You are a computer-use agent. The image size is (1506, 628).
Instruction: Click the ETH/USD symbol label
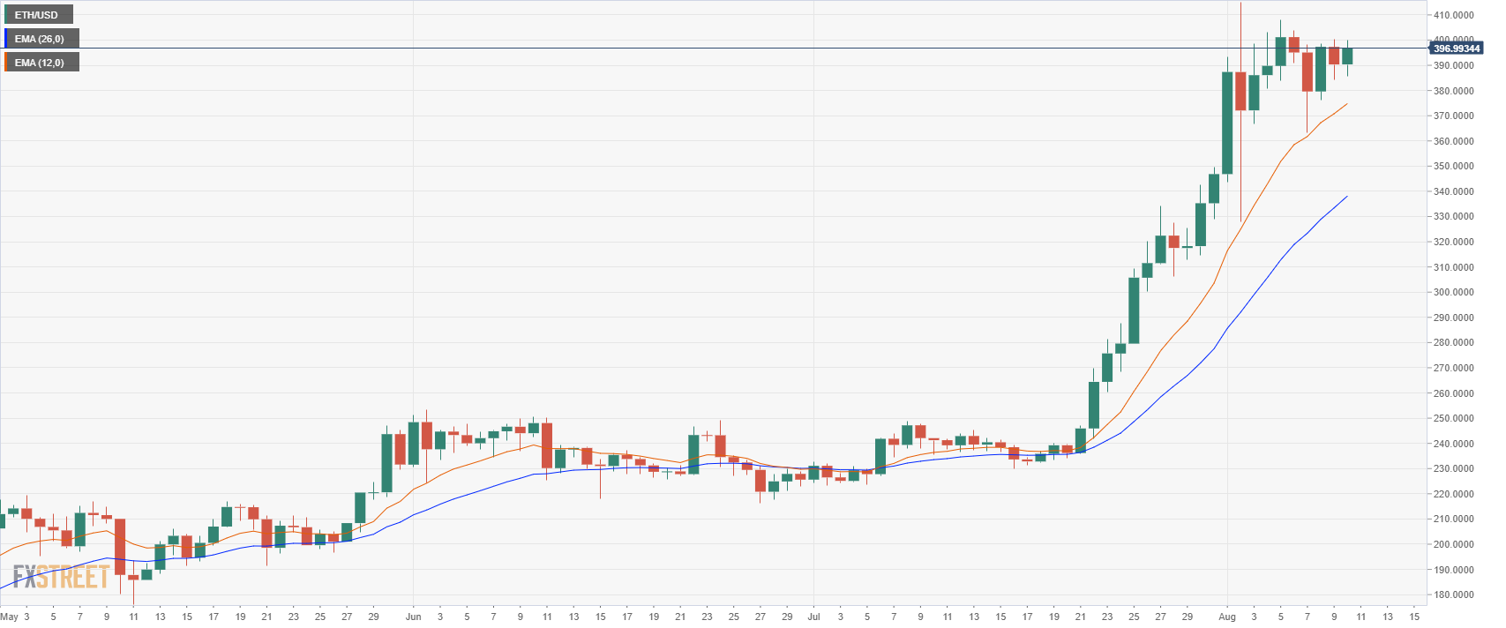[x=37, y=15]
